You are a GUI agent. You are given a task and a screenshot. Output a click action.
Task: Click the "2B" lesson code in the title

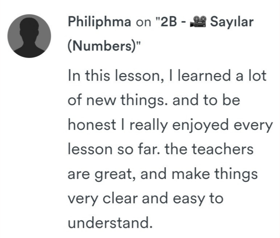pos(169,21)
